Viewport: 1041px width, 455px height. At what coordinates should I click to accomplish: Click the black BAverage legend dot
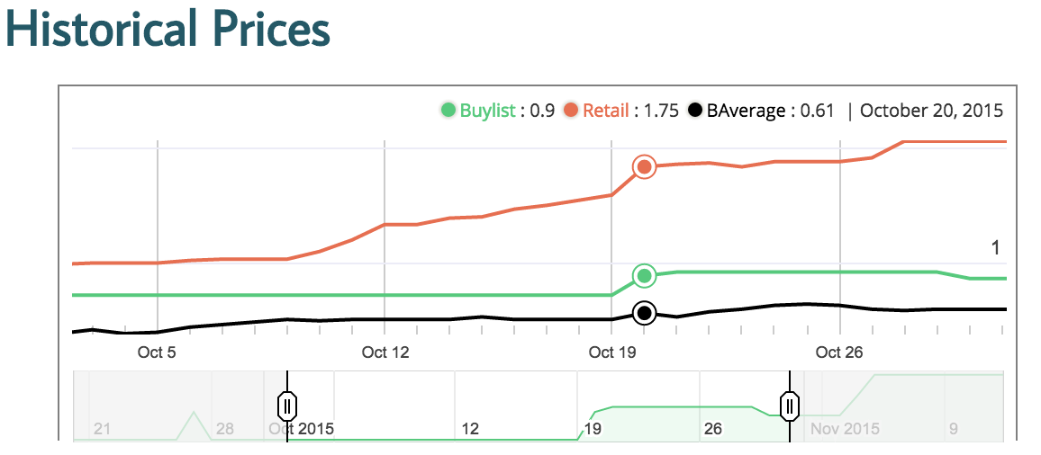(x=695, y=111)
